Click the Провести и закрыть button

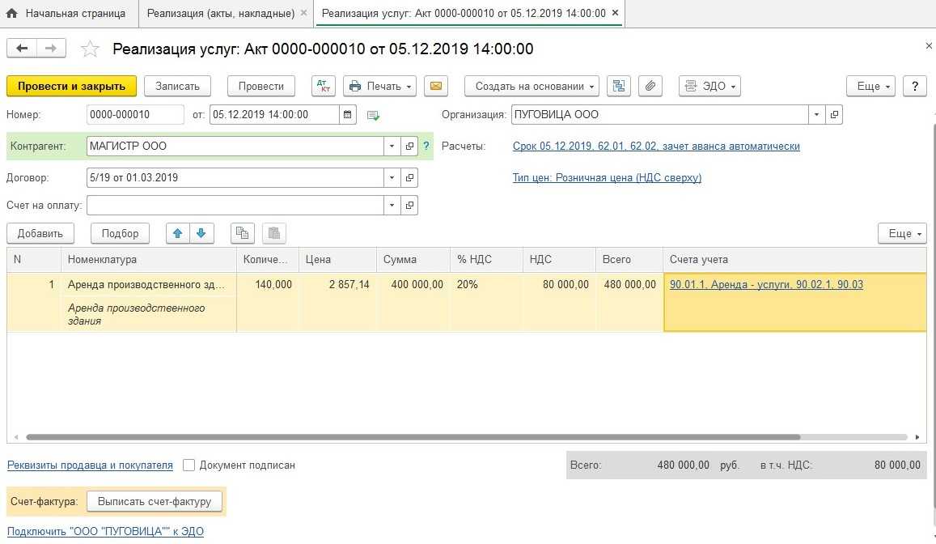pyautogui.click(x=71, y=86)
